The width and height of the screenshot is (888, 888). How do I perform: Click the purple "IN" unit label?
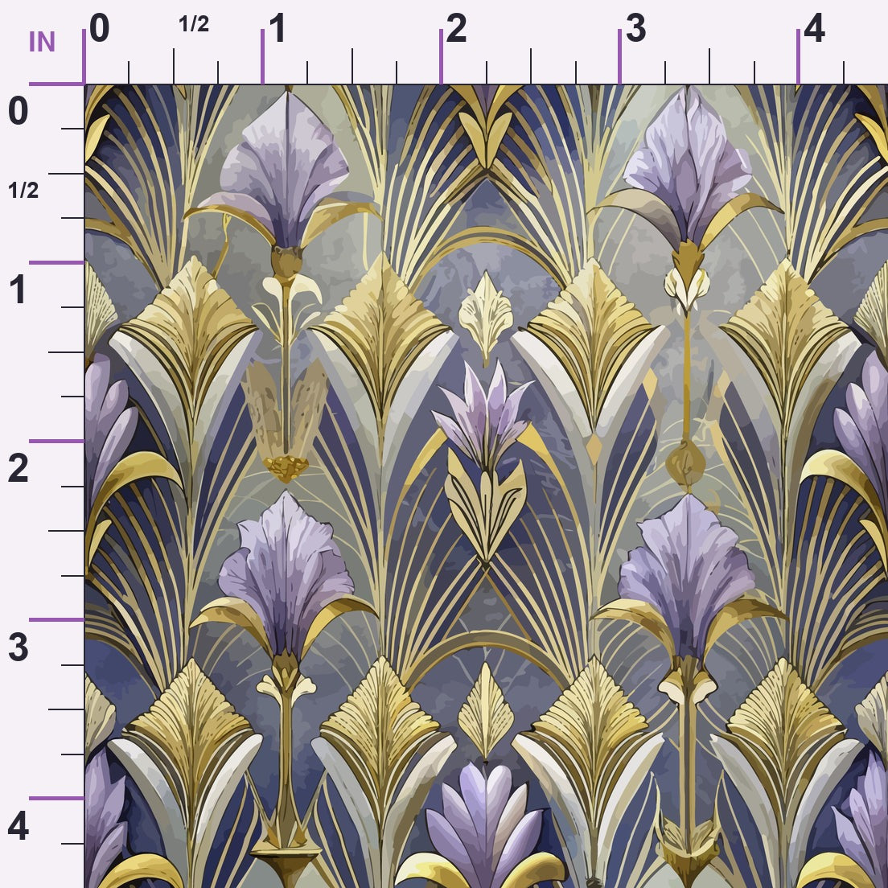pos(42,42)
